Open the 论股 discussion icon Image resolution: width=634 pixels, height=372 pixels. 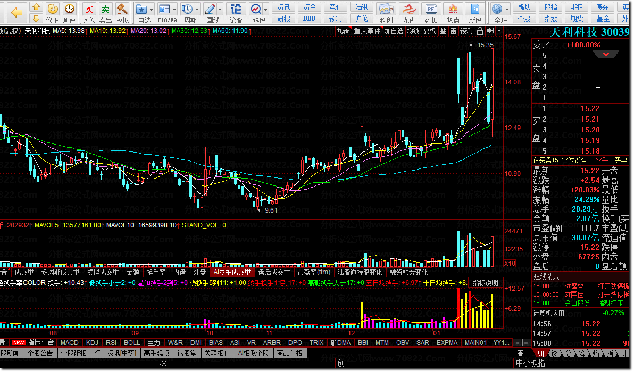[x=236, y=9]
